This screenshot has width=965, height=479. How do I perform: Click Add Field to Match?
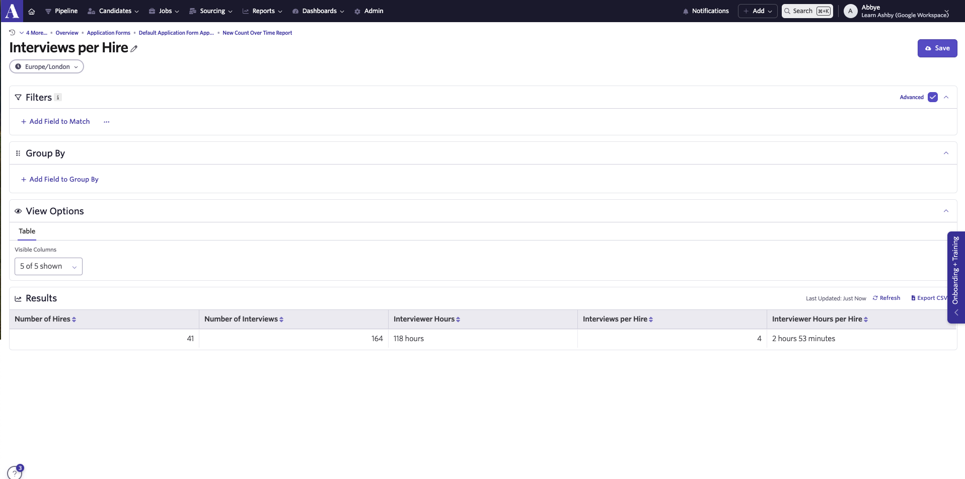coord(55,122)
